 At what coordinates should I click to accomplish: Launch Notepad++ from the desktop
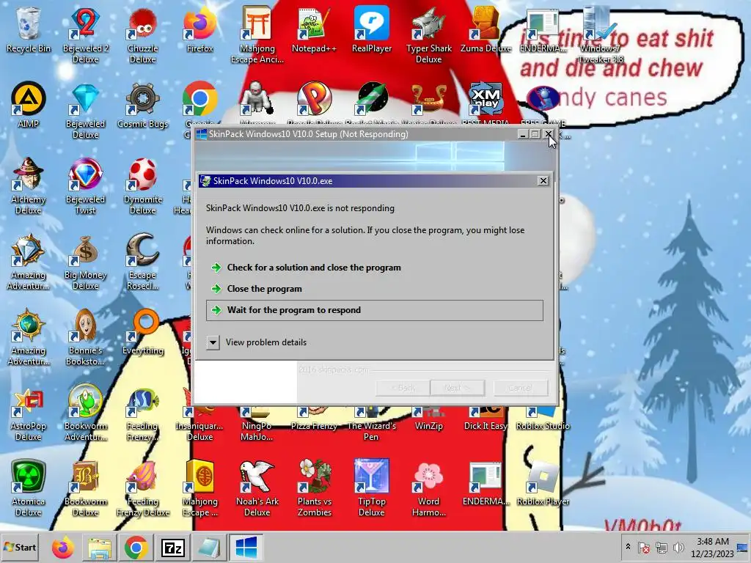pos(314,29)
